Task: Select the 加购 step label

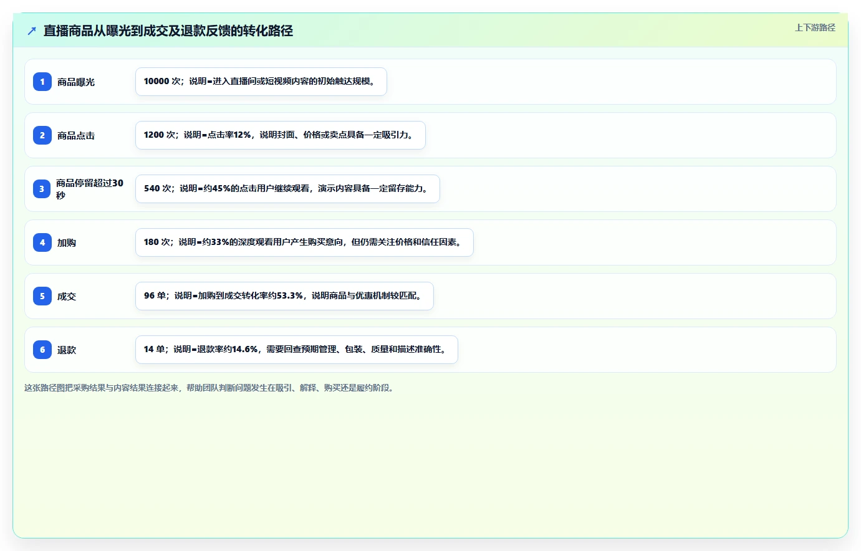Action: pos(67,242)
